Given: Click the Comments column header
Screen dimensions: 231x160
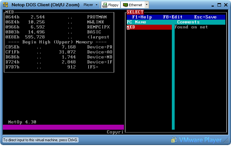Looking at the screenshot, I should (188, 22).
